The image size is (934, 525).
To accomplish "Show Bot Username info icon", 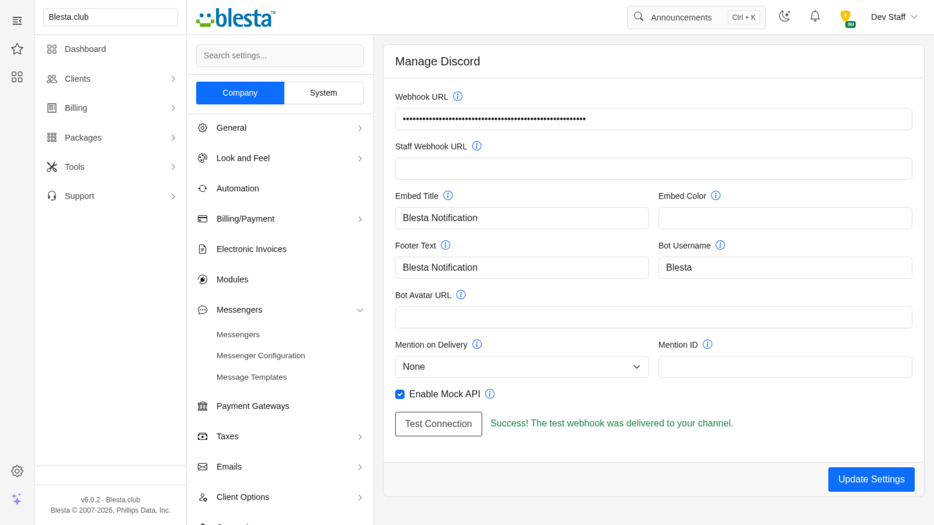I will 720,245.
